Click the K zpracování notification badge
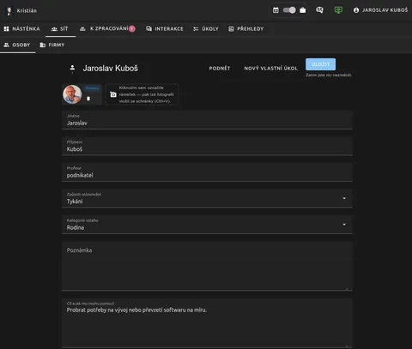 132,29
